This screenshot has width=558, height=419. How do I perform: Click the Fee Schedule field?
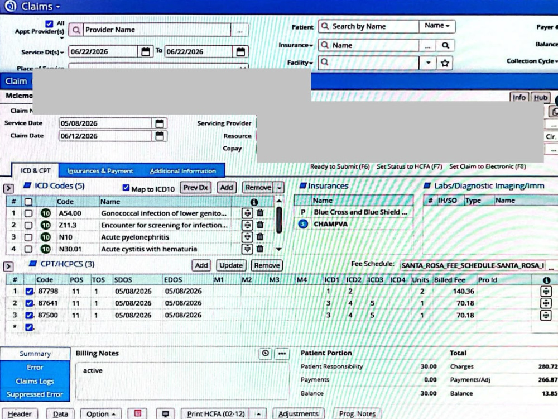pos(473,265)
